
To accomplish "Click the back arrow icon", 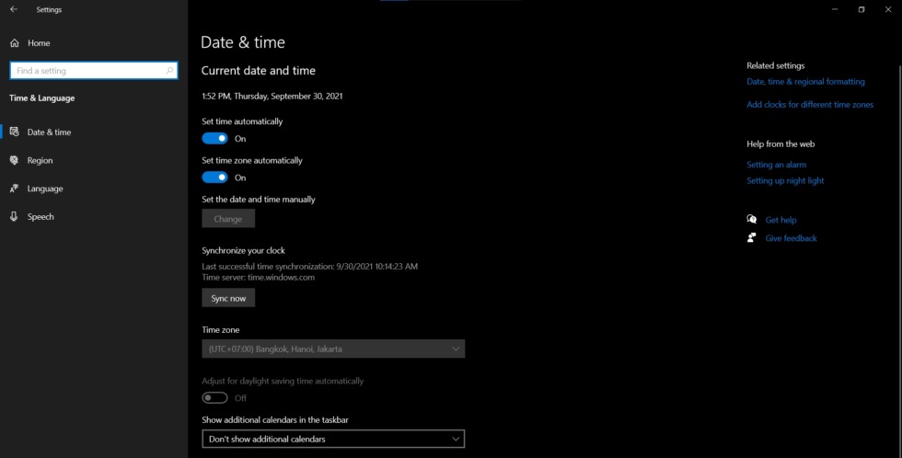I will pyautogui.click(x=14, y=9).
